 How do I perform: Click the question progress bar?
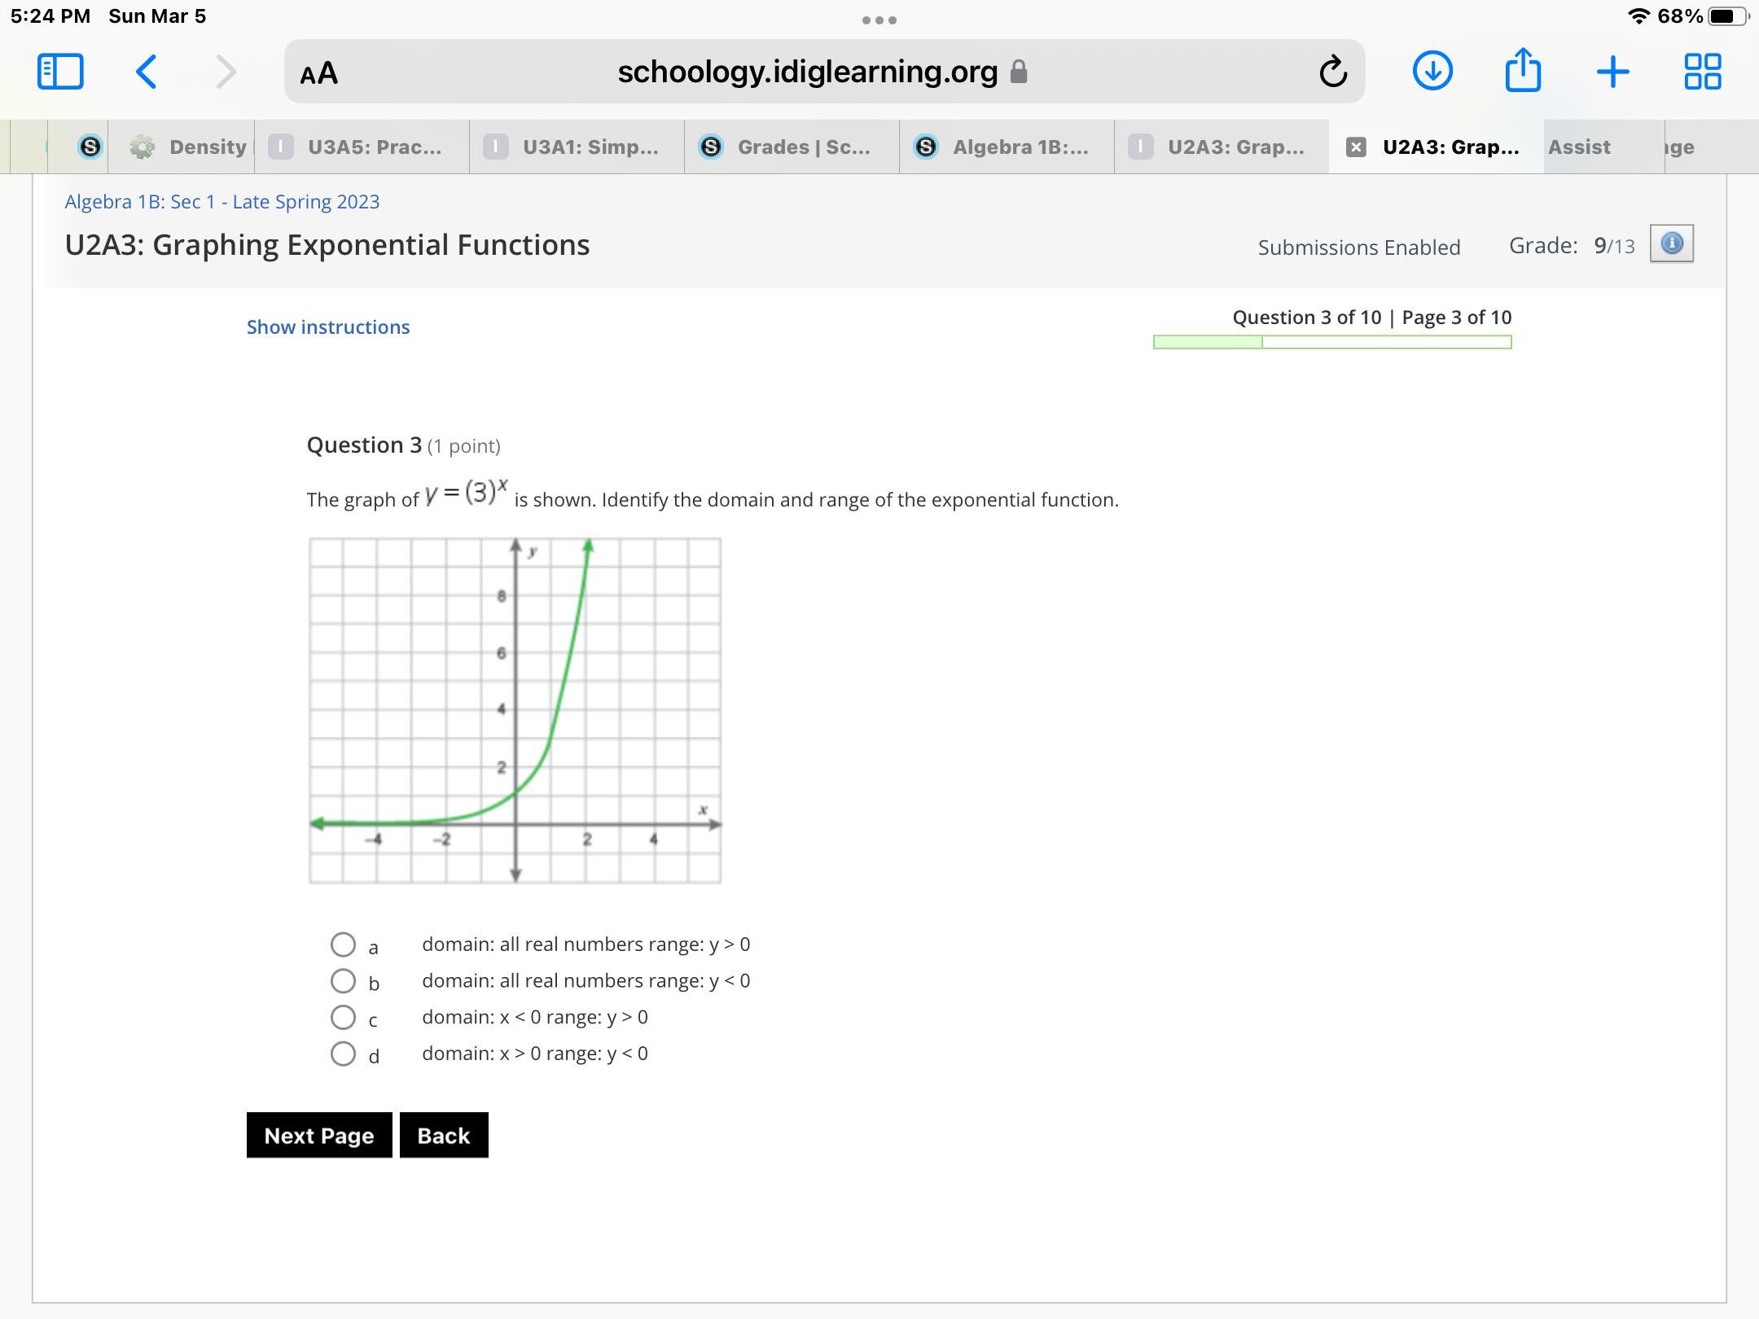1332,342
